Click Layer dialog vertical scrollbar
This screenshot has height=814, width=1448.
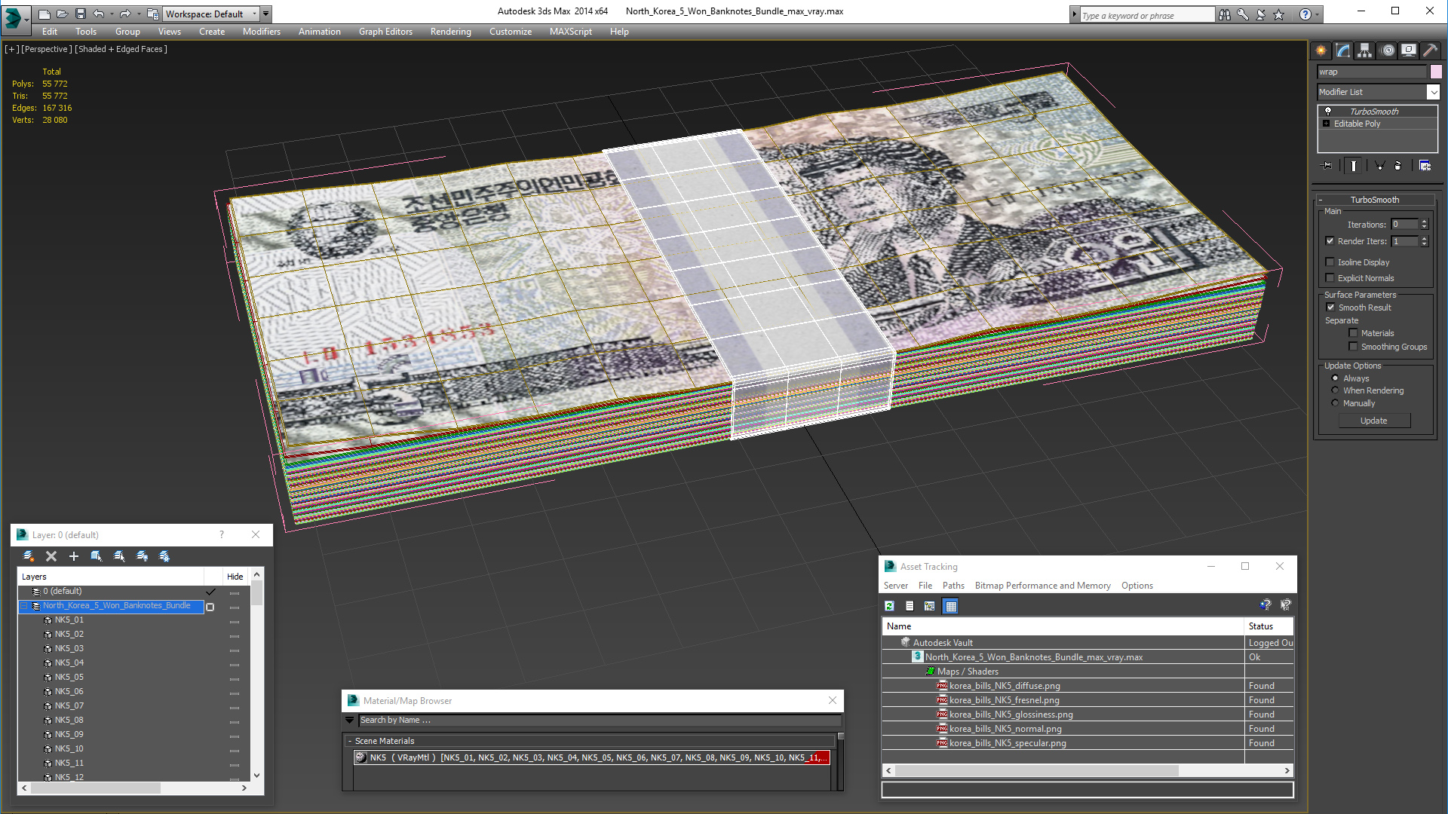[x=257, y=675]
